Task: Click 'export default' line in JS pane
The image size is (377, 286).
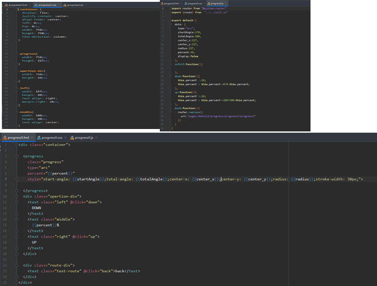Action: [184, 21]
